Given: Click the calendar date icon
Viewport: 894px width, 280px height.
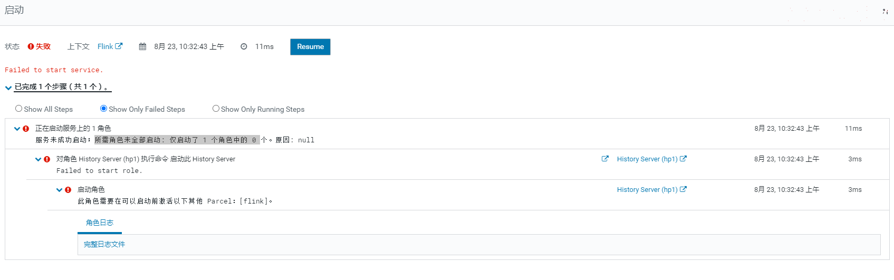Looking at the screenshot, I should click(x=142, y=46).
